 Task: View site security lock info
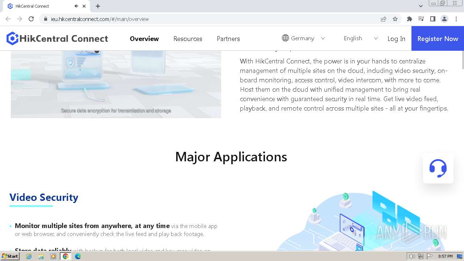point(46,19)
